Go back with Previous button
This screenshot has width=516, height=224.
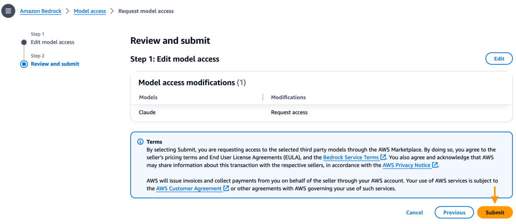(x=454, y=212)
